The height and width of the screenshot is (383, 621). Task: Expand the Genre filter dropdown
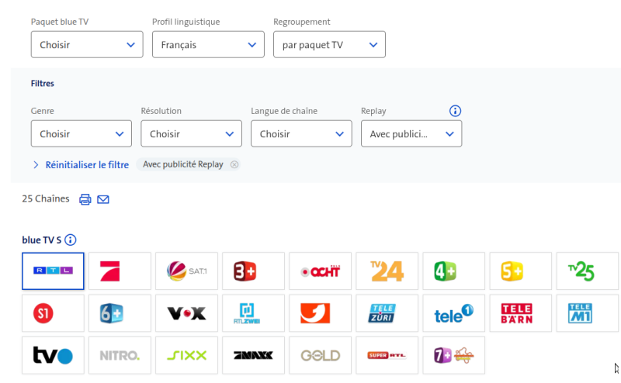pos(81,134)
